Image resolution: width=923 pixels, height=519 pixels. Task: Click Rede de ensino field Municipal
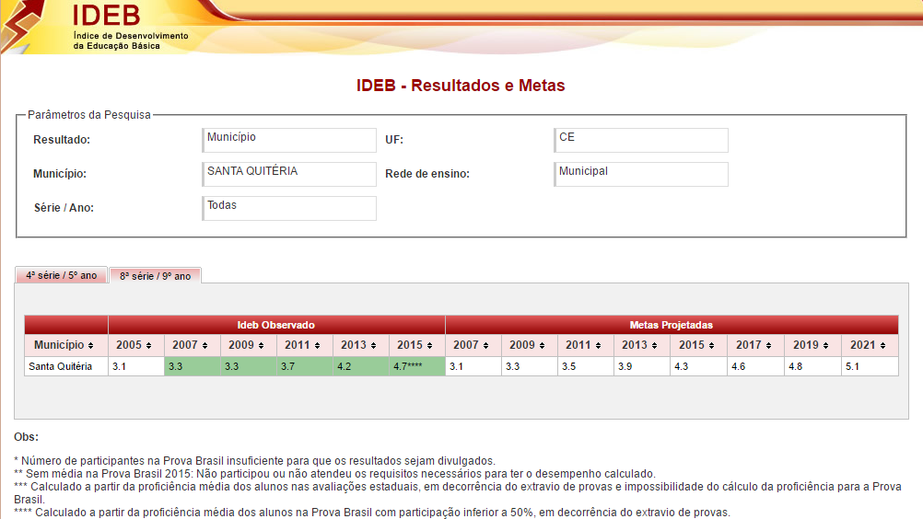[x=641, y=174]
